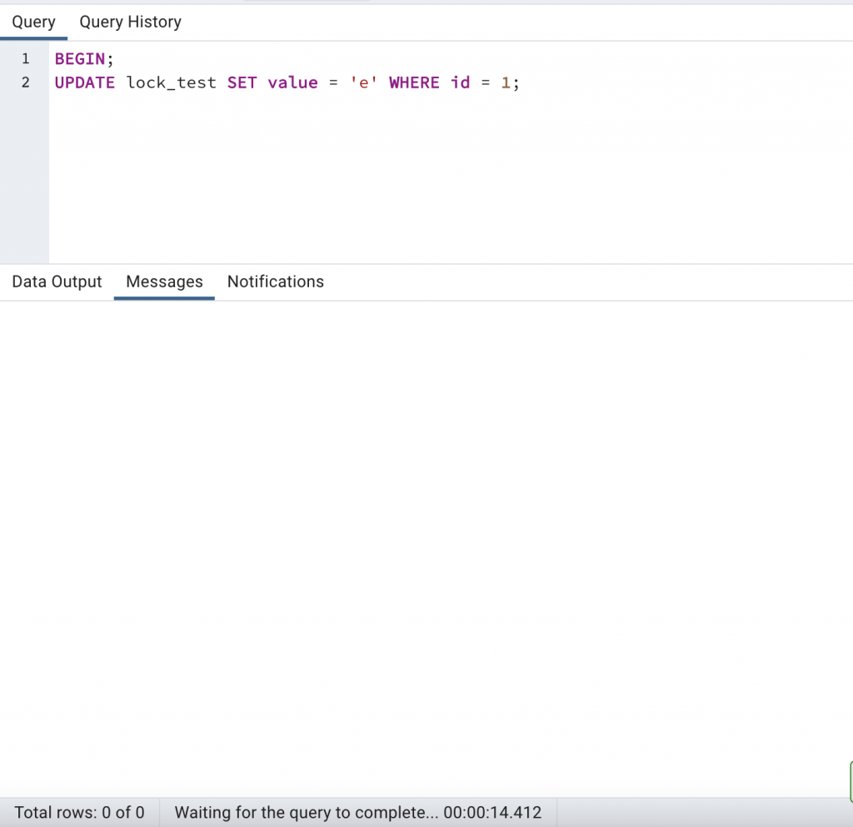Open the Query History tab
The image size is (853, 827).
point(131,22)
